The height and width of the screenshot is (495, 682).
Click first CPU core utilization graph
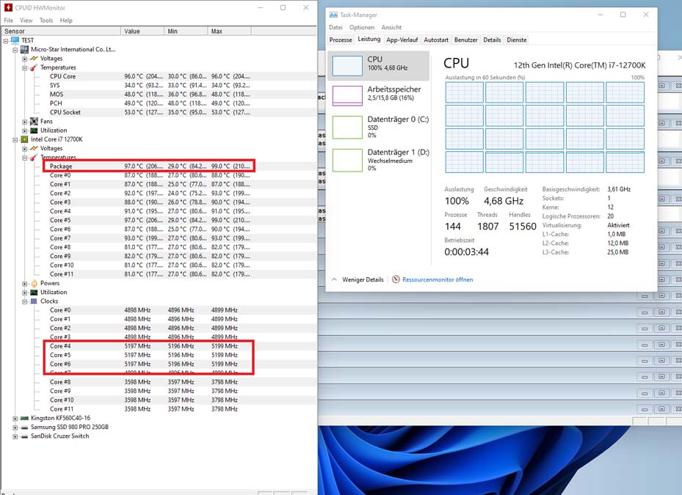[x=464, y=92]
